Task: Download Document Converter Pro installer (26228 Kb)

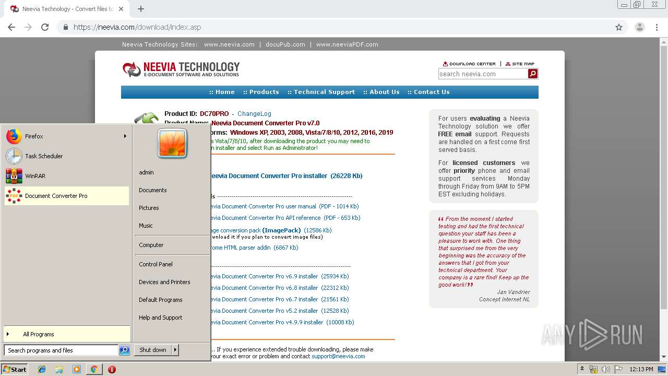Action: [287, 176]
